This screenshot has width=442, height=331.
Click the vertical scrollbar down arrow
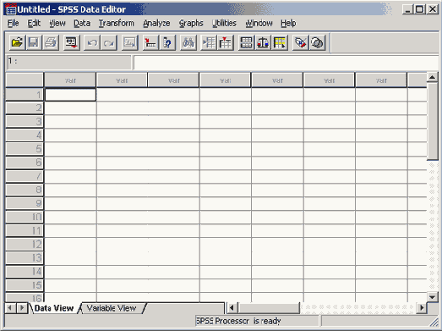pyautogui.click(x=432, y=296)
